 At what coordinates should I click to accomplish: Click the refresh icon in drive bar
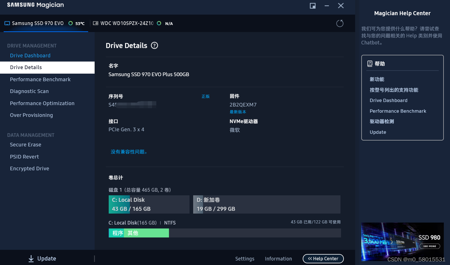tap(340, 23)
